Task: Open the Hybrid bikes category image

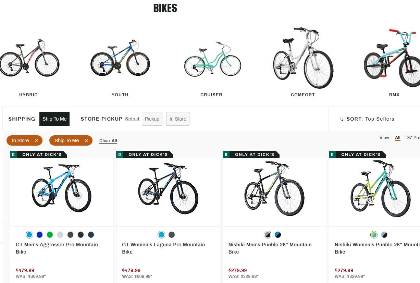Action: [29, 58]
